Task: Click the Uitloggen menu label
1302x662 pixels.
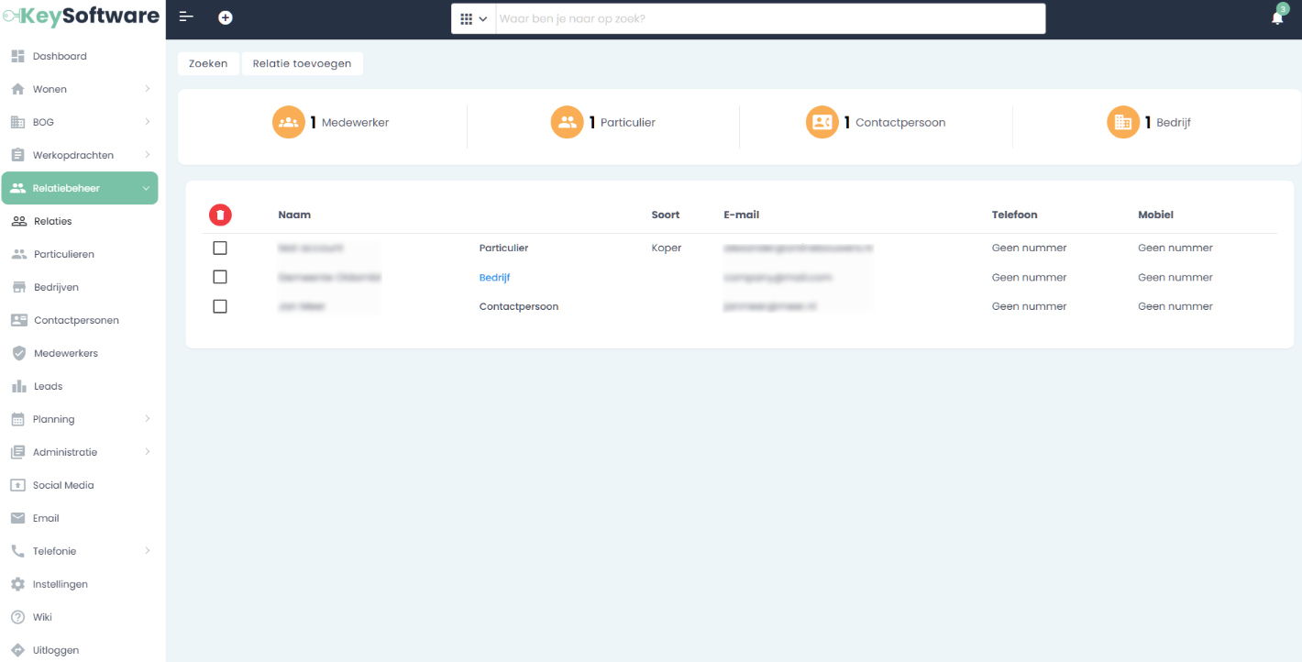Action: coord(56,650)
